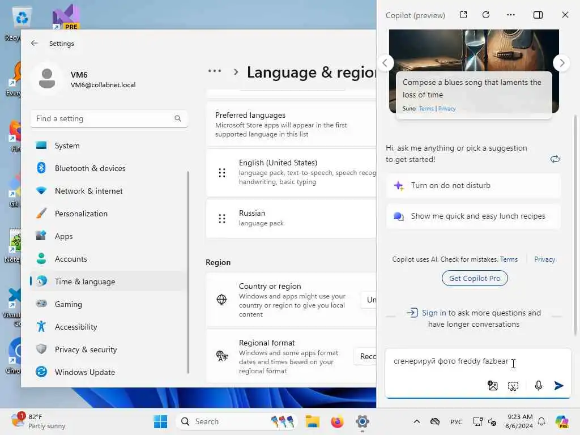Use the microphone in Copilot
Image resolution: width=580 pixels, height=435 pixels.
(x=539, y=386)
